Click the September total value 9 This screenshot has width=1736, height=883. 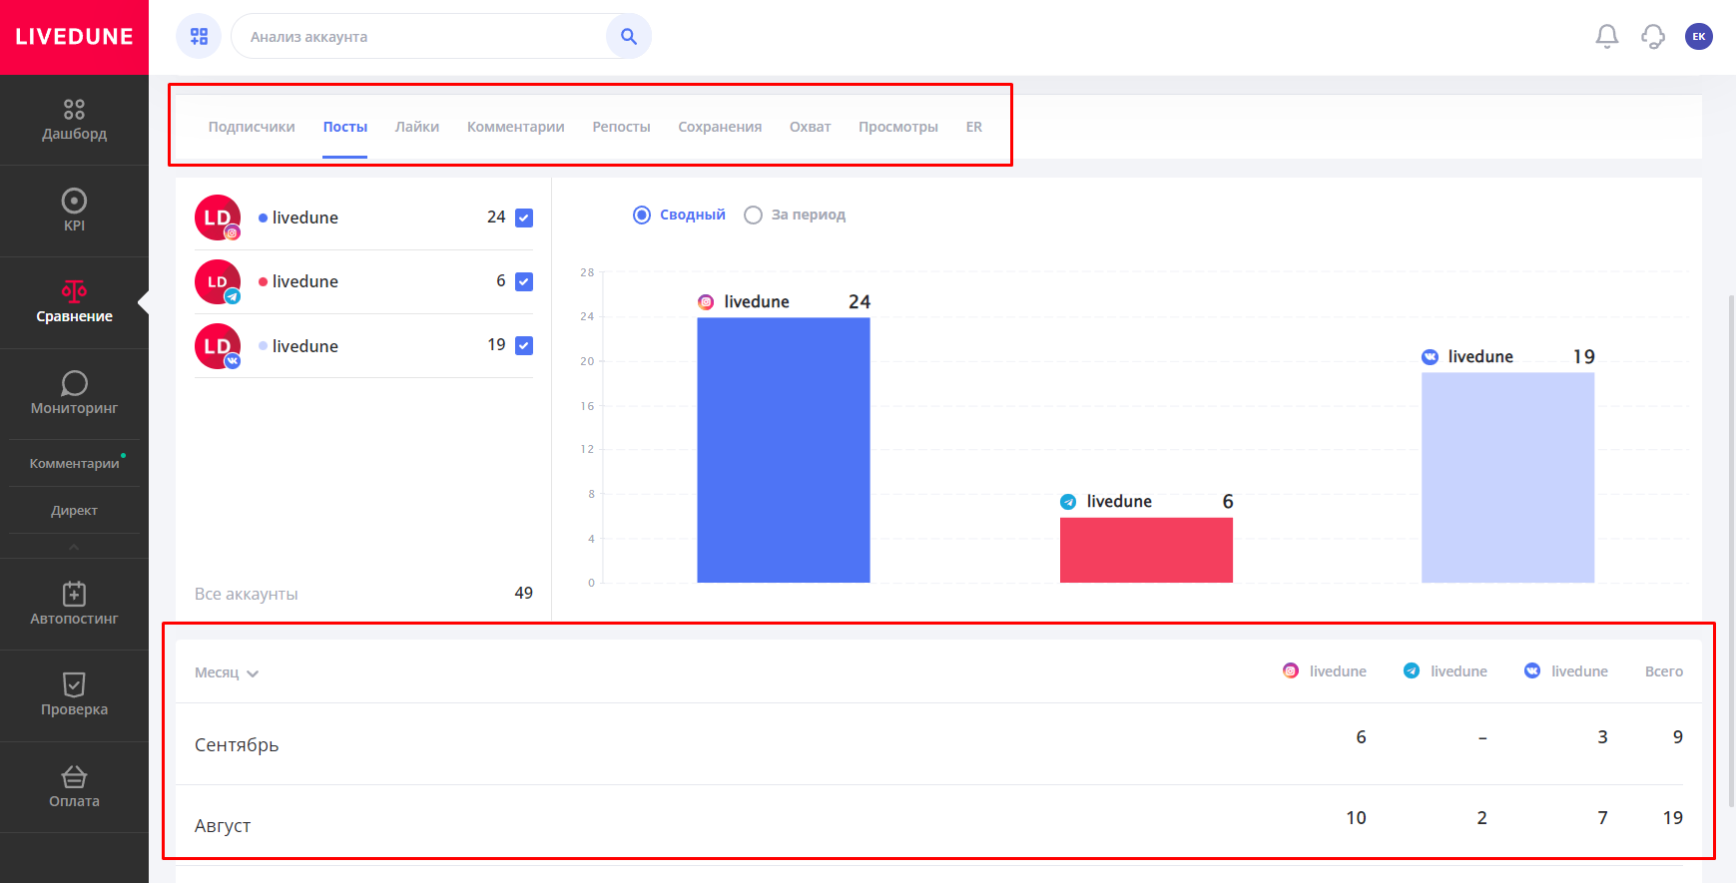[x=1678, y=737]
